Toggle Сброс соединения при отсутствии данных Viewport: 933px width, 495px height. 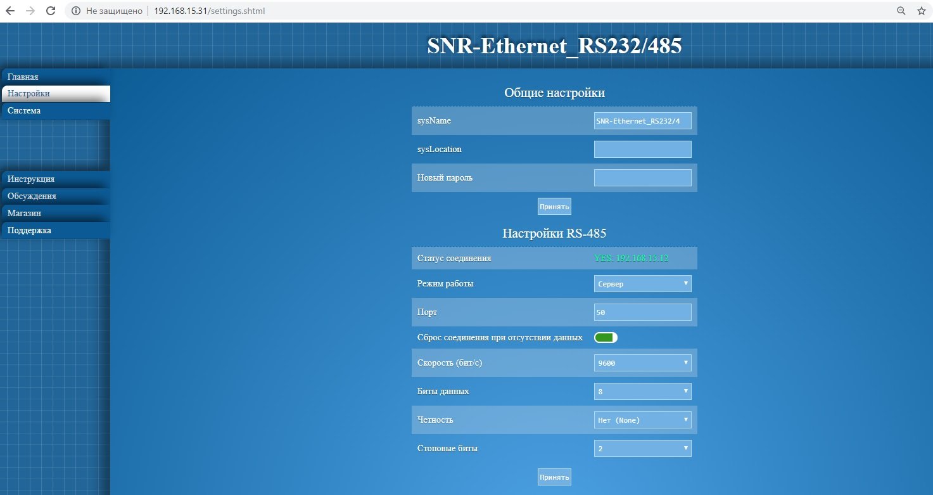tap(606, 338)
